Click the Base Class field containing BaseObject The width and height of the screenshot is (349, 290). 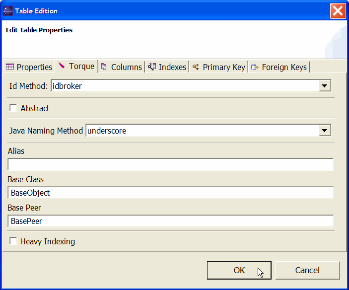click(170, 193)
